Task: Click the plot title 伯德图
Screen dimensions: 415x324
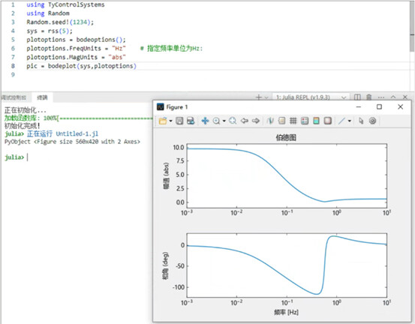Action: (x=286, y=137)
